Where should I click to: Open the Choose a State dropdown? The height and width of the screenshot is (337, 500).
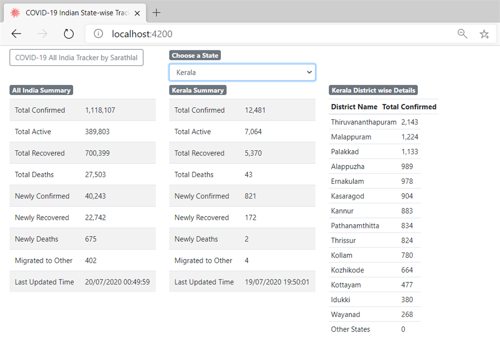242,72
